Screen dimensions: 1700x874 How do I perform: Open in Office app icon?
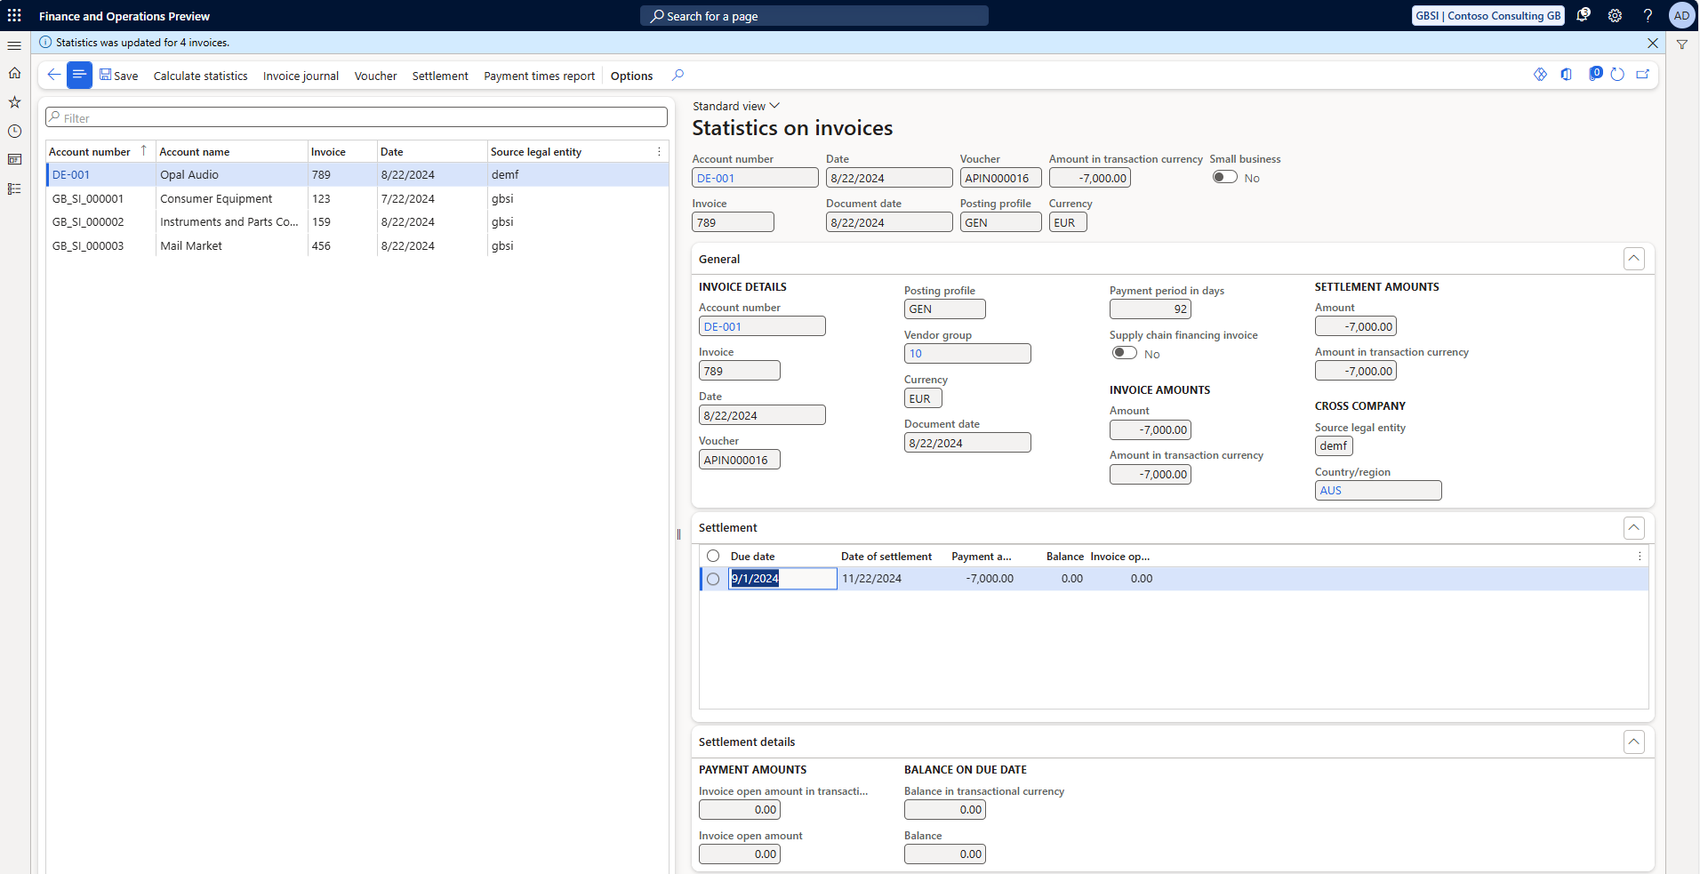(1566, 75)
